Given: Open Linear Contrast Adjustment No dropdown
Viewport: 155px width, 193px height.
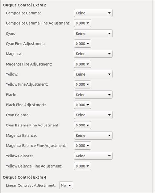Looking at the screenshot, I should [x=66, y=186].
